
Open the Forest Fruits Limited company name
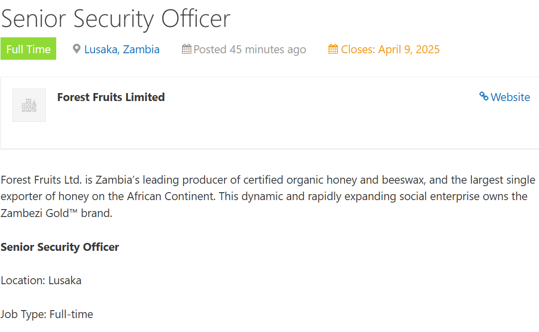[x=111, y=97]
